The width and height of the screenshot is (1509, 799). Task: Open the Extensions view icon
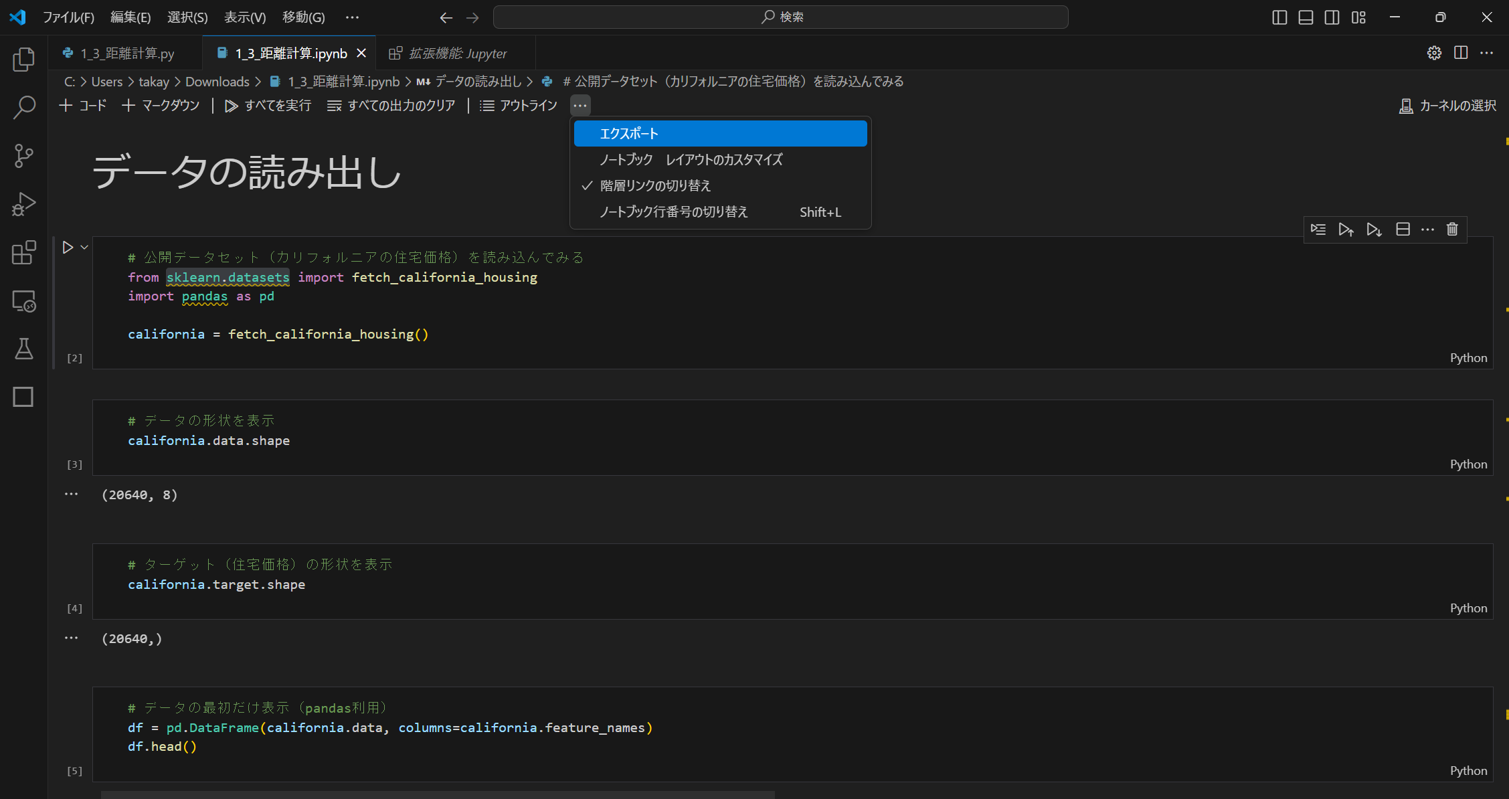point(23,253)
